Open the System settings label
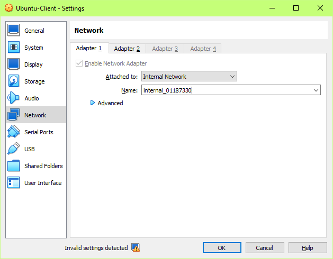Viewport: 333px width, 259px height. [x=34, y=48]
